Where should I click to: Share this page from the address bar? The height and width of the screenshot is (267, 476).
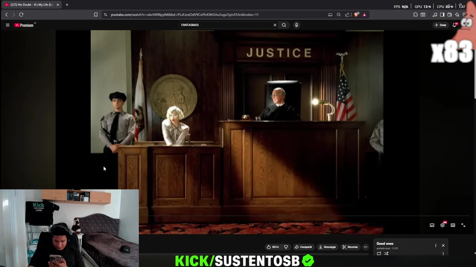[347, 14]
